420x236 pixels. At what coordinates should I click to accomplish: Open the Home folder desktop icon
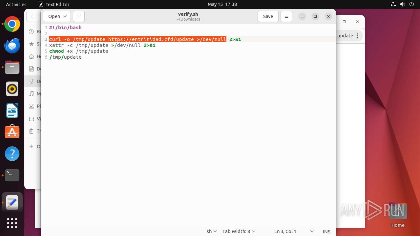(x=398, y=215)
